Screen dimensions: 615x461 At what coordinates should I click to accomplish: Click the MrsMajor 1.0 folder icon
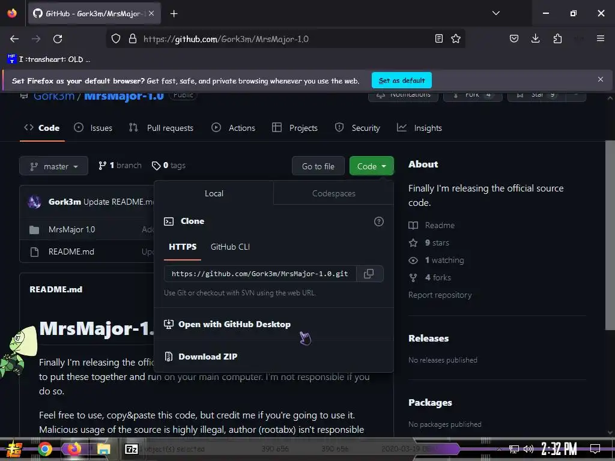[34, 230]
